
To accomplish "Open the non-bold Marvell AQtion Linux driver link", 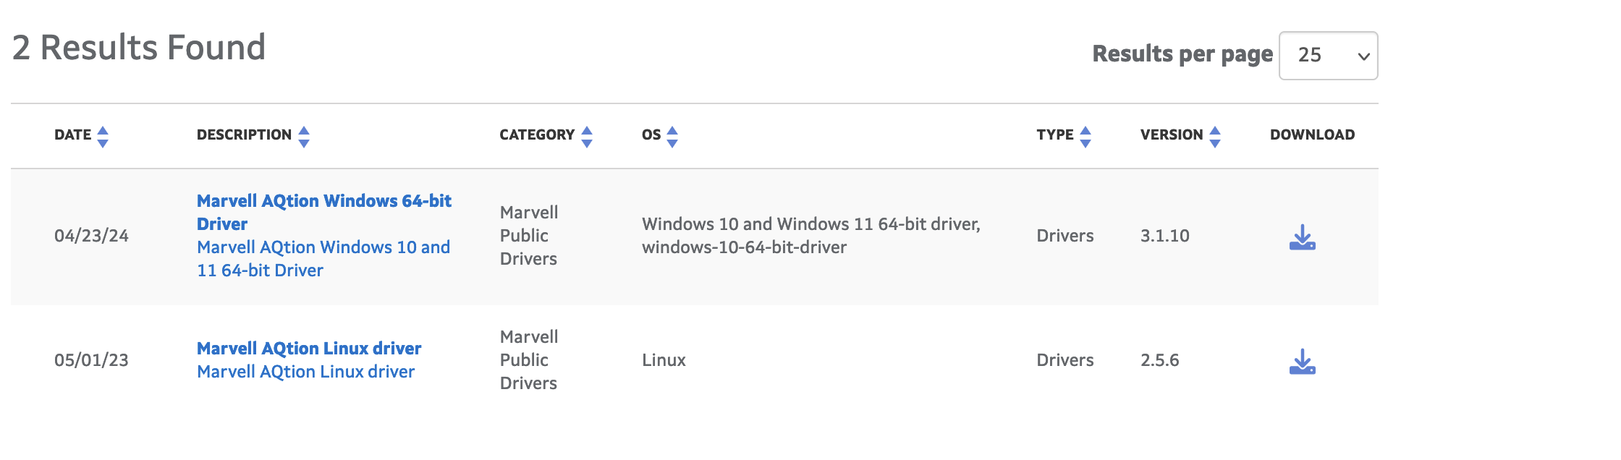I will [305, 371].
